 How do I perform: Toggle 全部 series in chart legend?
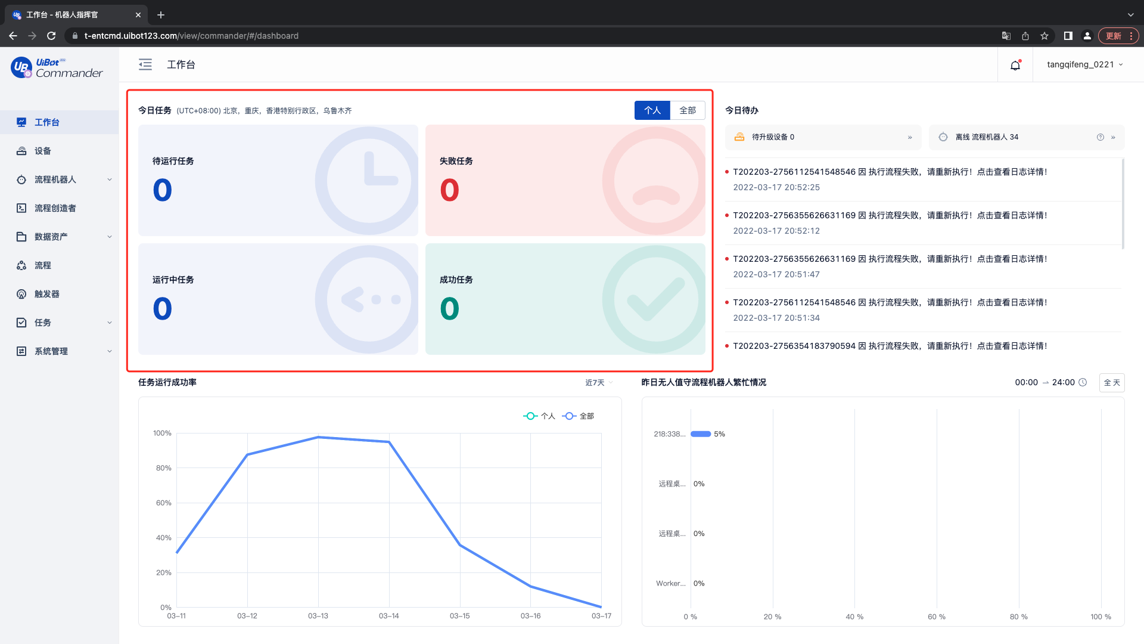point(578,416)
